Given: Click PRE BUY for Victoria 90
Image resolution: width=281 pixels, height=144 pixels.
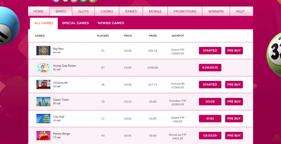Looking at the screenshot, I should [234, 84].
